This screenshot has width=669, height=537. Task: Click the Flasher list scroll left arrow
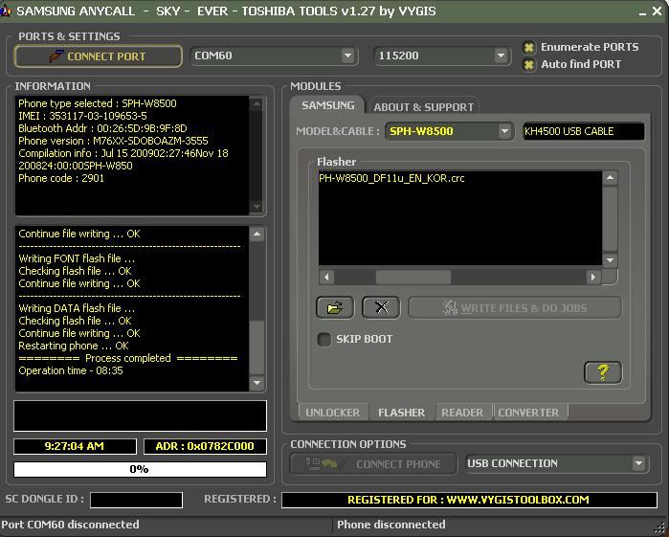[326, 277]
